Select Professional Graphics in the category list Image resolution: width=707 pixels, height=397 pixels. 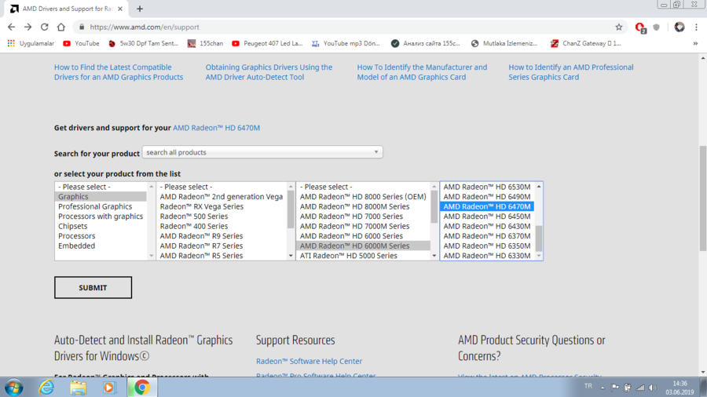pos(101,206)
